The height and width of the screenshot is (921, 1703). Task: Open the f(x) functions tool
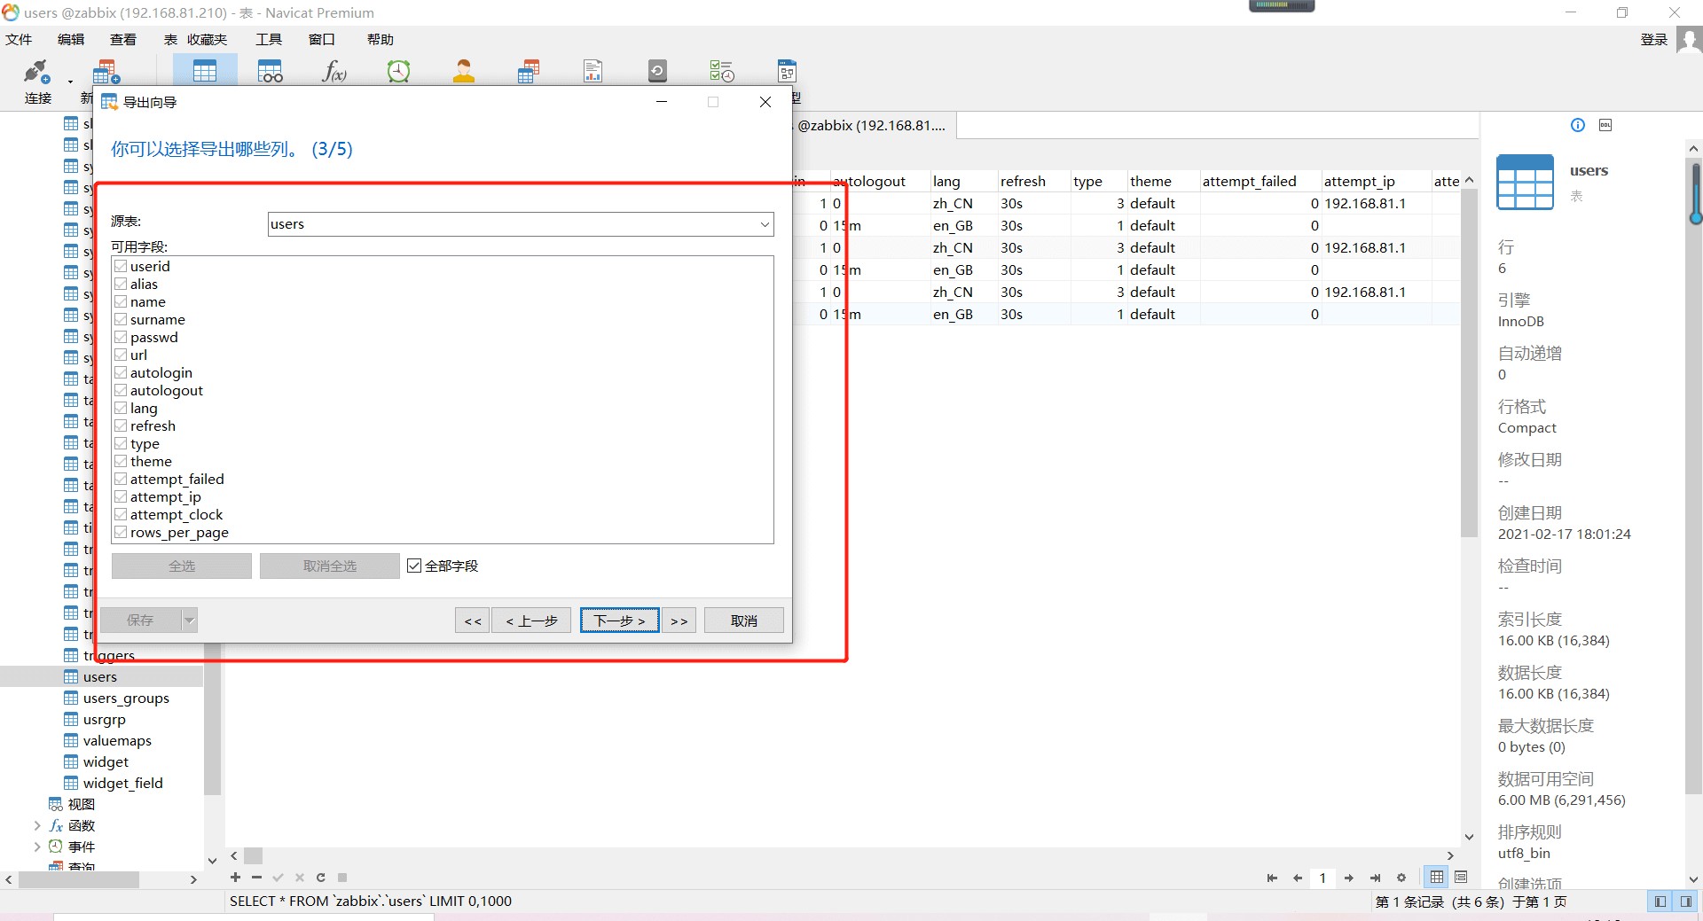(333, 71)
